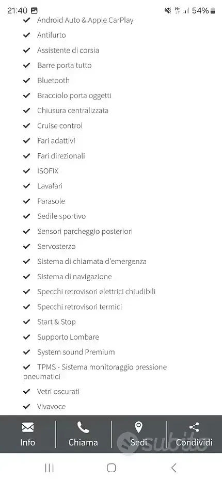Screen dimensions: 222x481
Task: Tap the checkmark next to Bluetooth
Action: point(27,81)
